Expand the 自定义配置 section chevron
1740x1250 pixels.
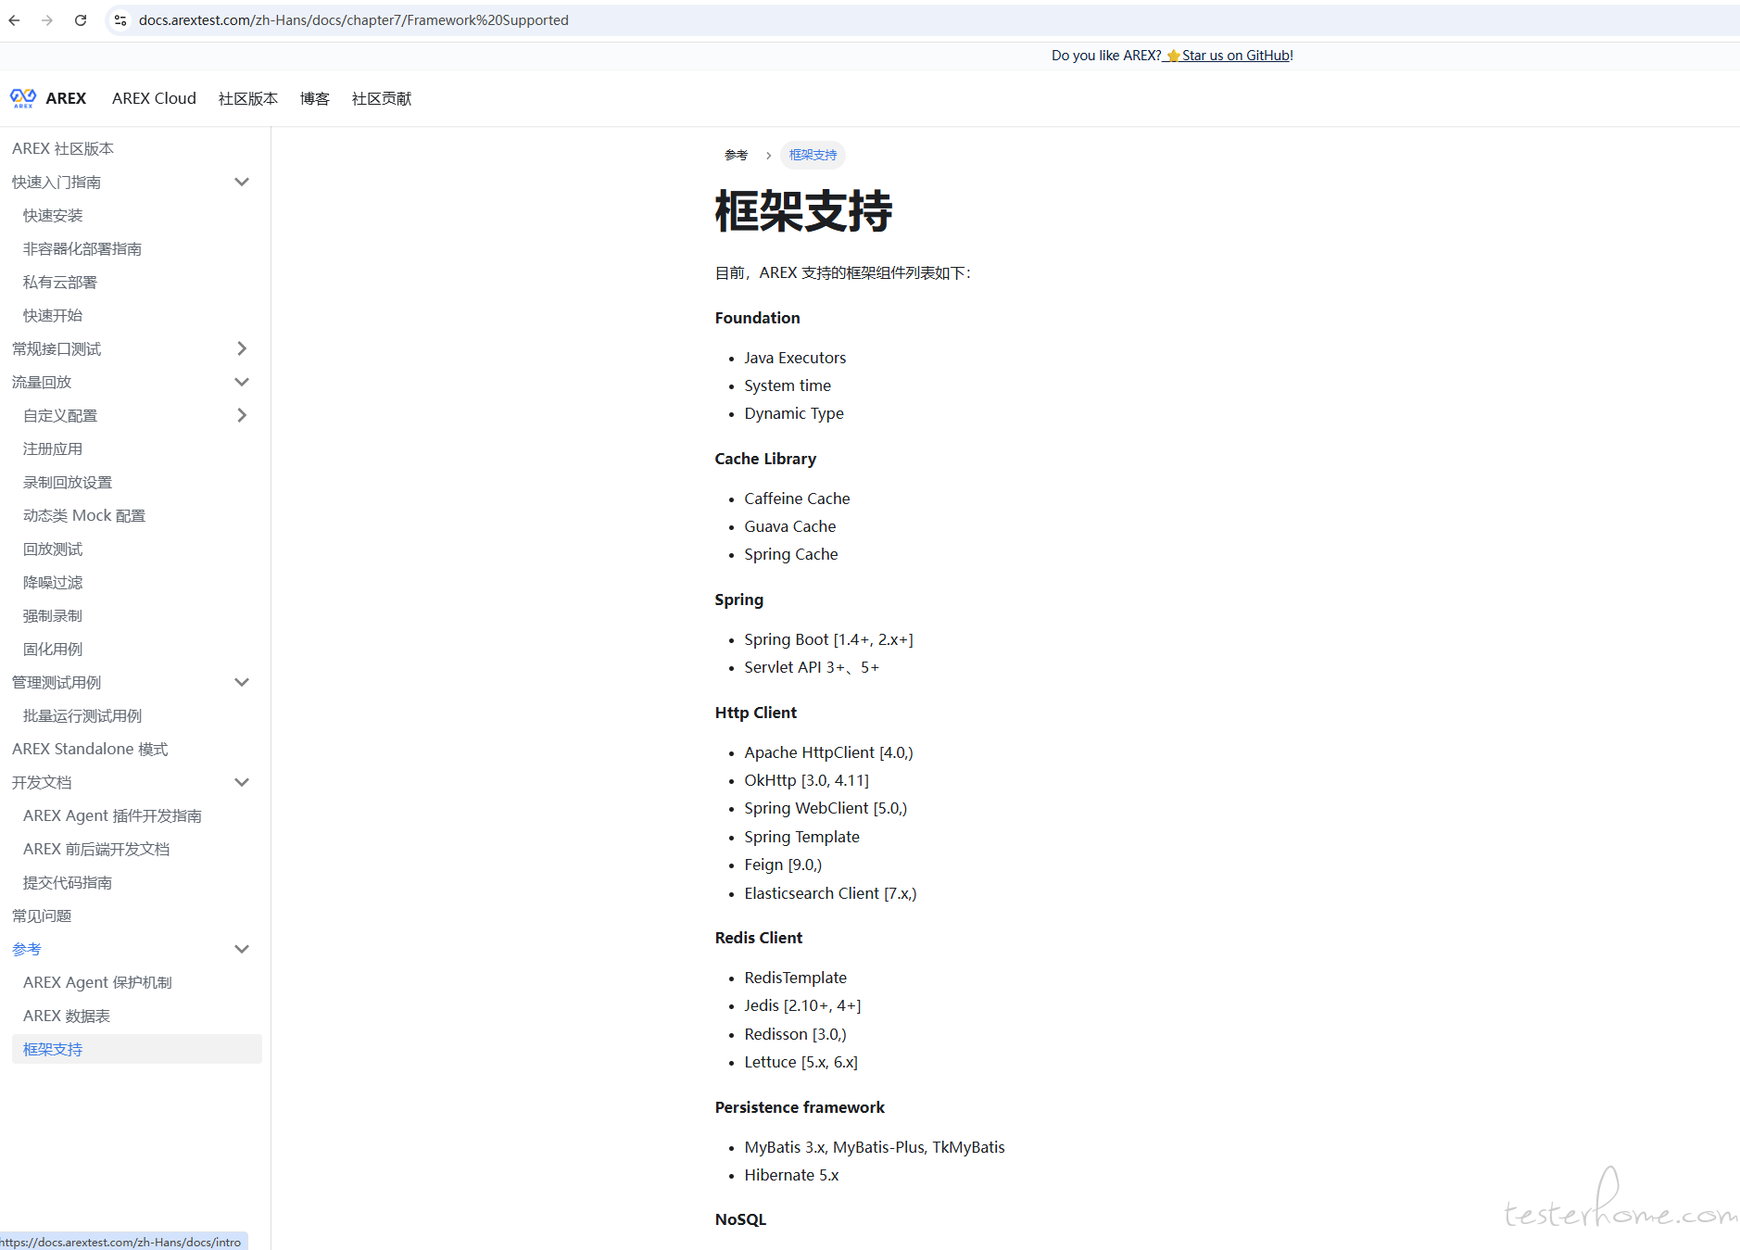point(242,415)
